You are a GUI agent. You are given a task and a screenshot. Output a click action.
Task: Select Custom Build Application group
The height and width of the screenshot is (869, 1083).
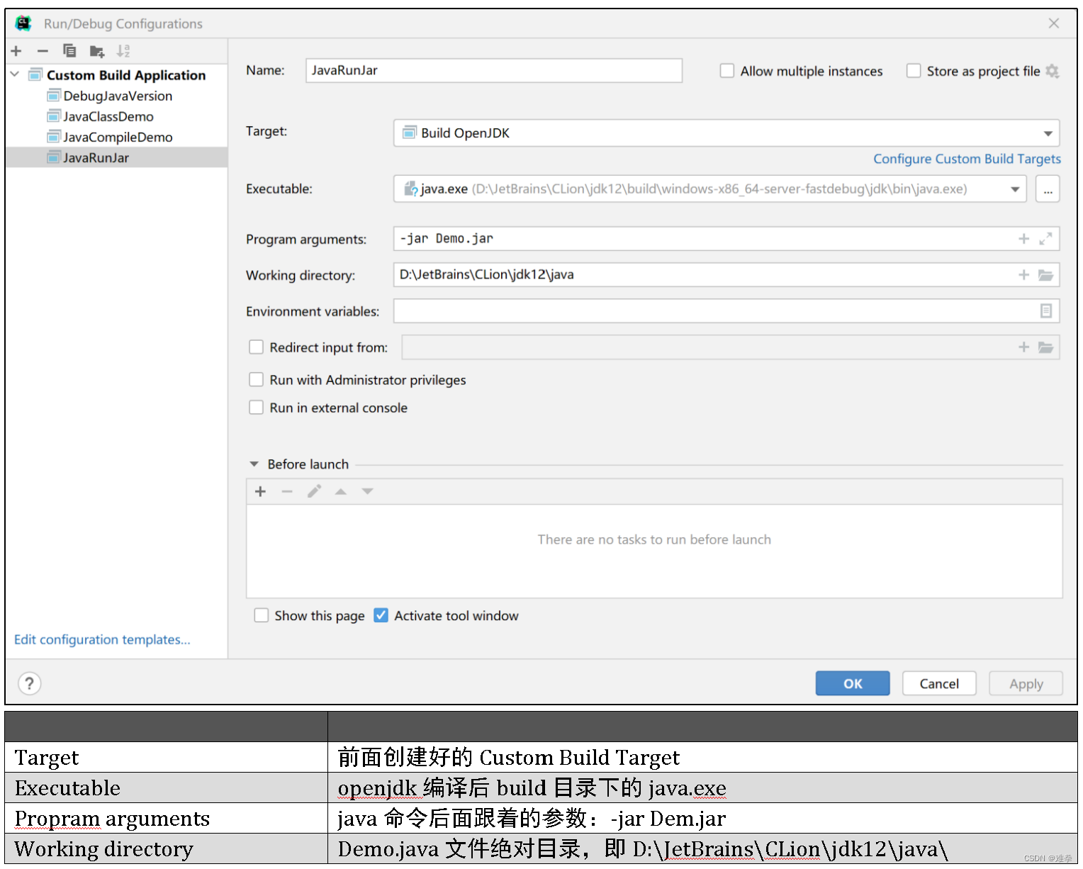pyautogui.click(x=116, y=75)
